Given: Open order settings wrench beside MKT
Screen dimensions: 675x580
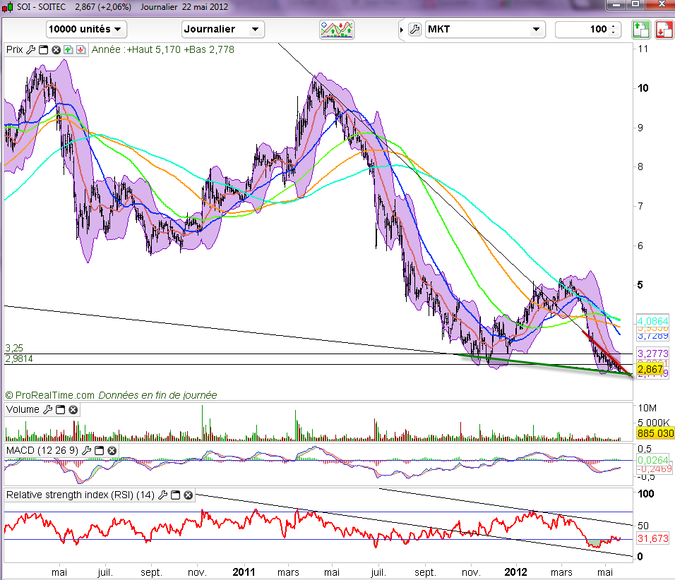Looking at the screenshot, I should click(414, 29).
